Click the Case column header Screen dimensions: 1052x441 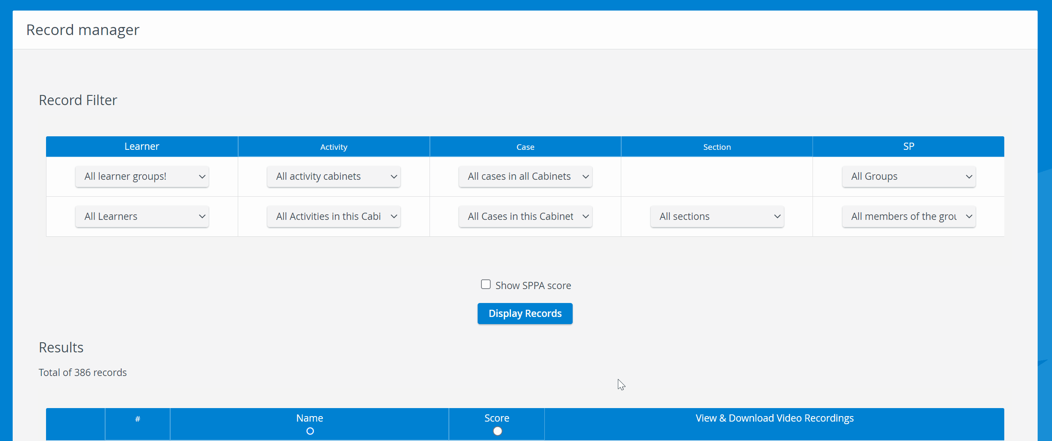tap(525, 146)
